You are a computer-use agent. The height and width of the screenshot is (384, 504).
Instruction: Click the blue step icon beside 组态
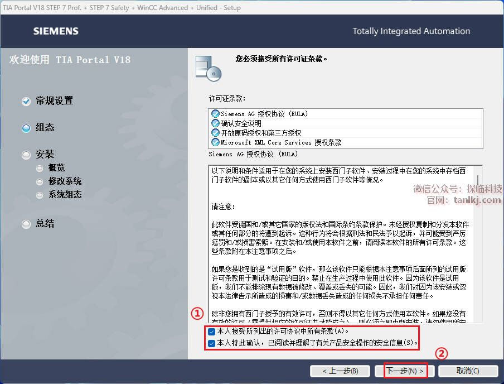pyautogui.click(x=26, y=128)
